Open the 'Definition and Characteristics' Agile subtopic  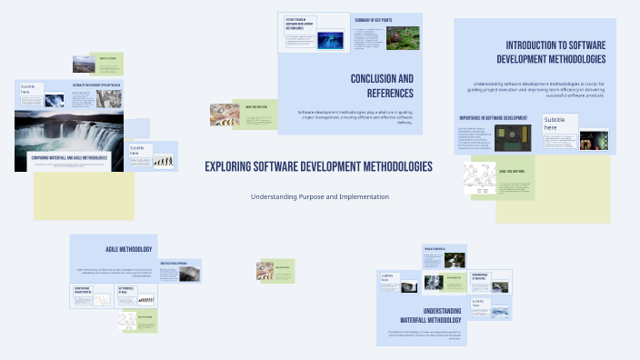tap(83, 290)
